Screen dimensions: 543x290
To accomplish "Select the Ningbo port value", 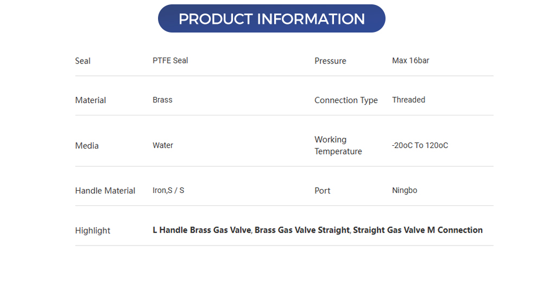I will 405,191.
